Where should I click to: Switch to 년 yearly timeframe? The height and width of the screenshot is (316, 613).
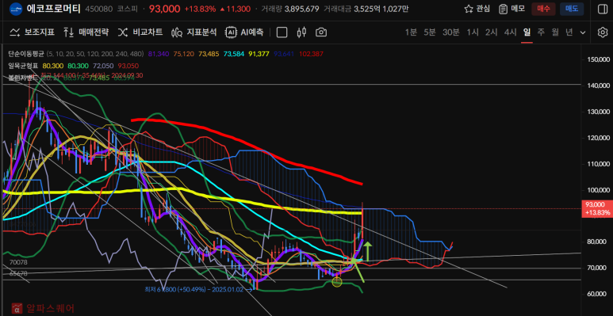(569, 32)
